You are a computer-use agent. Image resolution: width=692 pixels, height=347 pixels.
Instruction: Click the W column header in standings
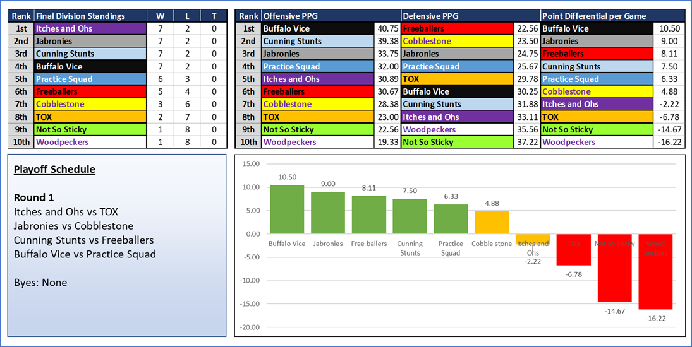159,16
